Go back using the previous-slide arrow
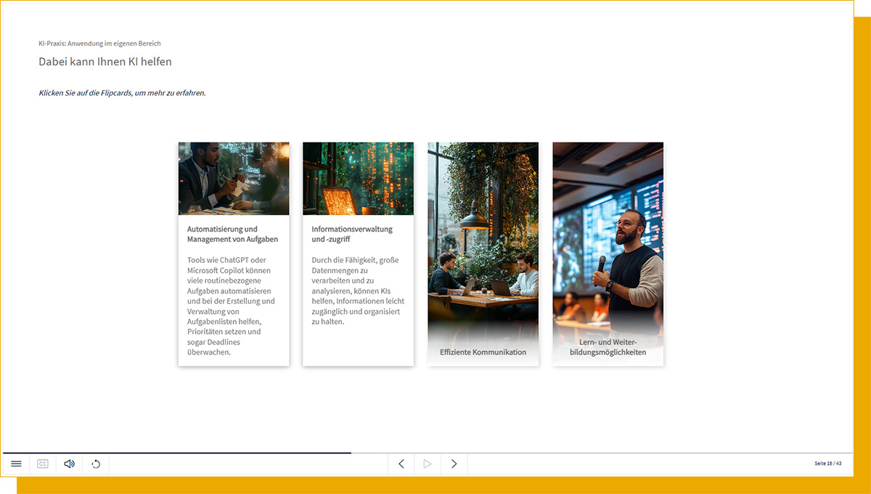This screenshot has height=494, width=871. 401,463
